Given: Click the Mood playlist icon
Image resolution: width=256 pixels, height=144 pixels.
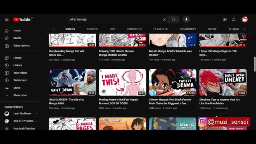Looking at the screenshot, I should click(7, 88).
